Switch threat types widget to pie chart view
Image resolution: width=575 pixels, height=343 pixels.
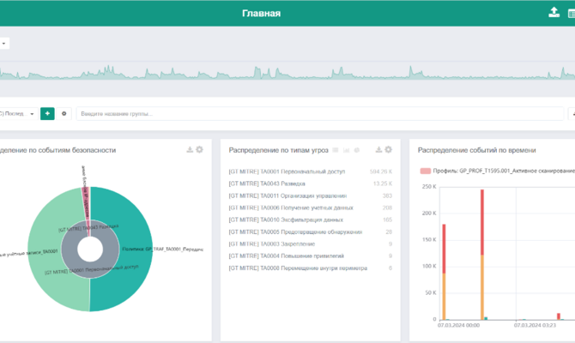click(x=357, y=150)
